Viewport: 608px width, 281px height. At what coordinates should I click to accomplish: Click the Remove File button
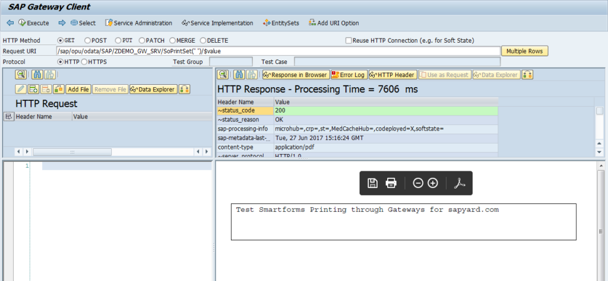(x=110, y=90)
